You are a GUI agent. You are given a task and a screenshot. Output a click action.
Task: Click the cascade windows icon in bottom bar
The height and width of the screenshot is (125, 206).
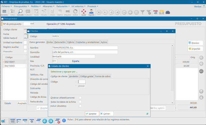tap(38, 121)
